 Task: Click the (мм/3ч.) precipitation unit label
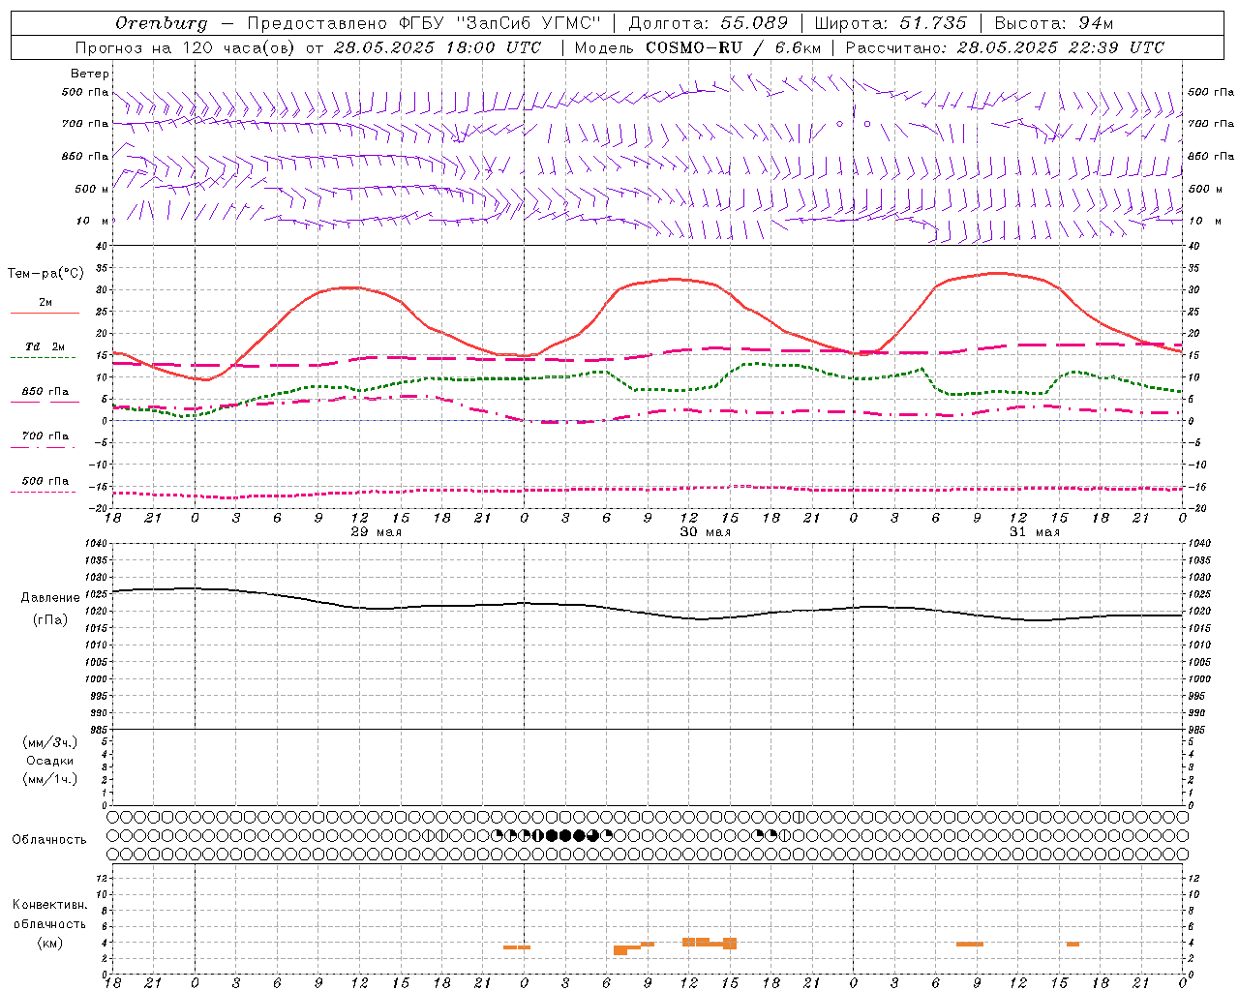pos(50,742)
